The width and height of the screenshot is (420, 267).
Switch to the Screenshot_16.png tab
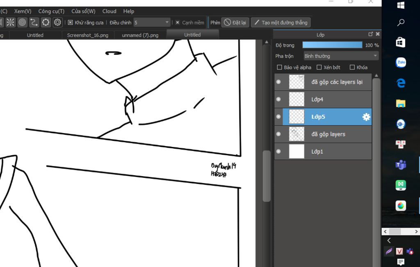point(88,35)
